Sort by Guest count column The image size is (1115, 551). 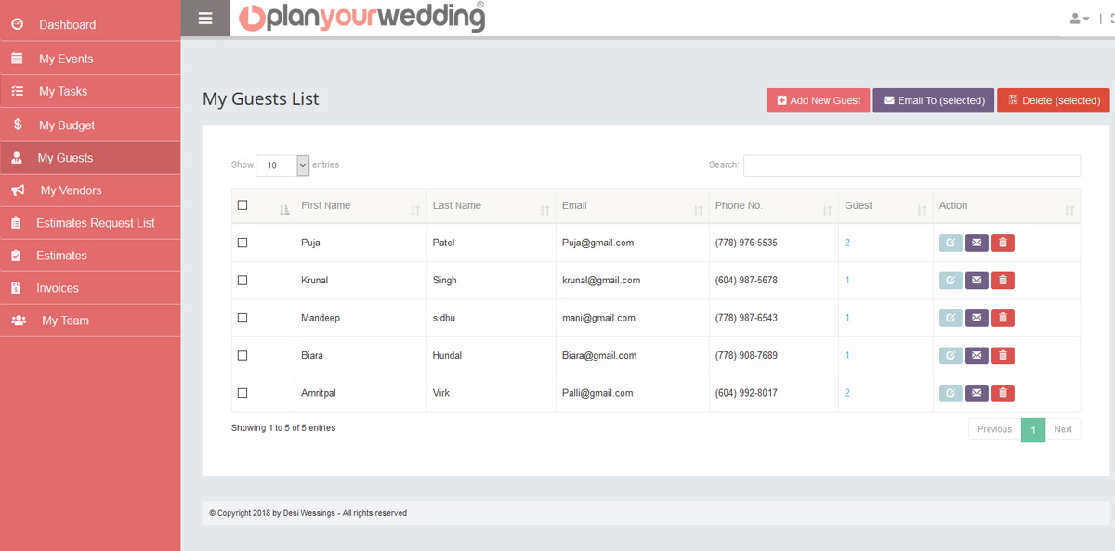coord(885,206)
